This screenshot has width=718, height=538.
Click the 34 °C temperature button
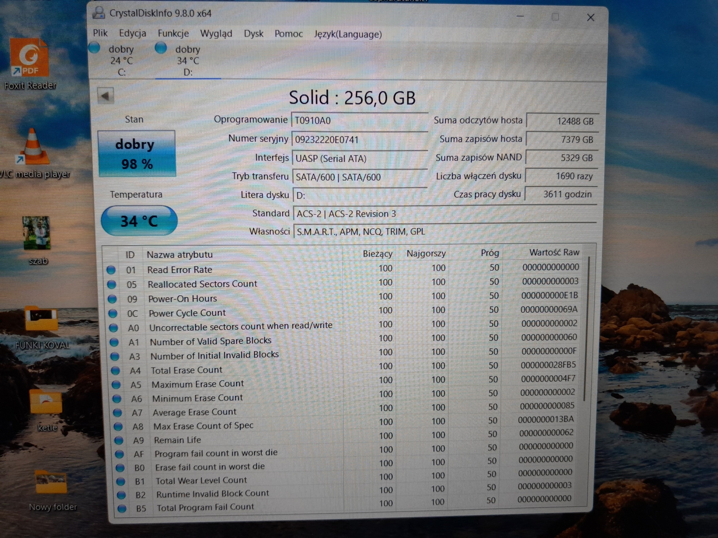pos(139,221)
